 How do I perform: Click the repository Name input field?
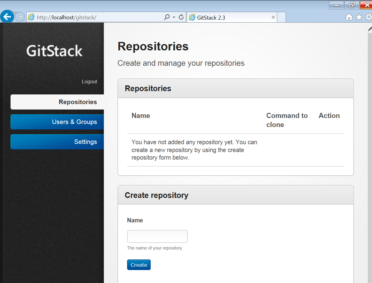coord(157,236)
